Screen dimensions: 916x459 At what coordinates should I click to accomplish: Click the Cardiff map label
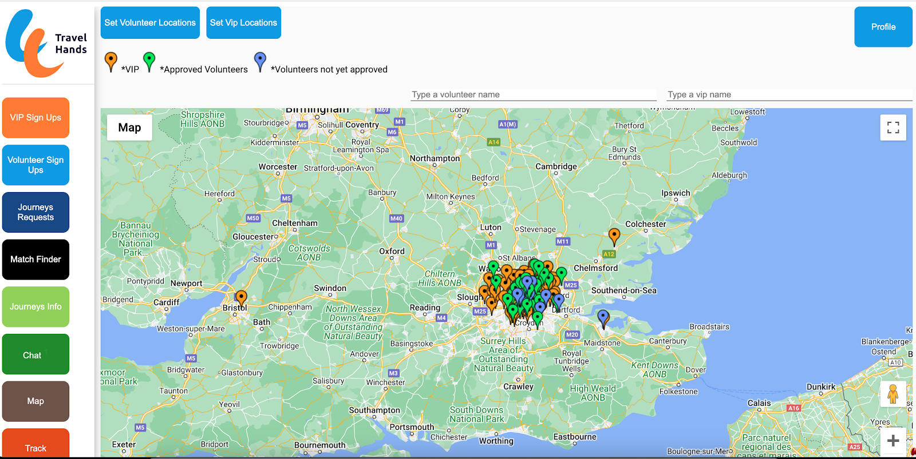coord(166,302)
